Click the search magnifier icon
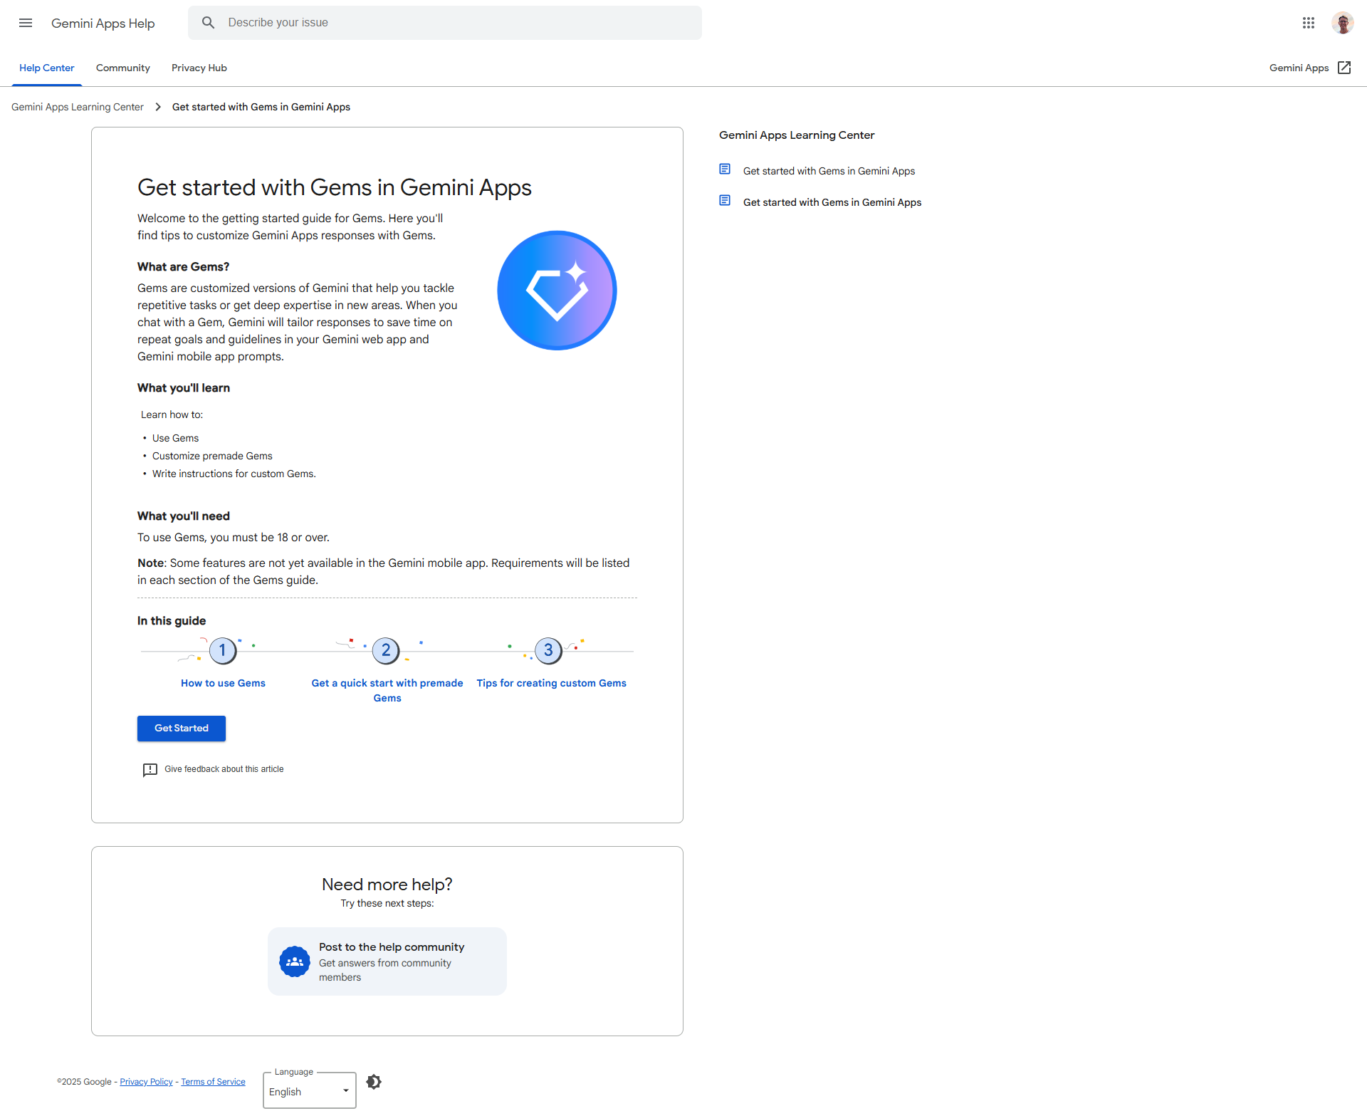 click(208, 23)
